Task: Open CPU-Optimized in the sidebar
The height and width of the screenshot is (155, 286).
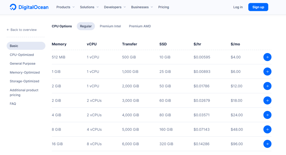Action: pyautogui.click(x=22, y=55)
